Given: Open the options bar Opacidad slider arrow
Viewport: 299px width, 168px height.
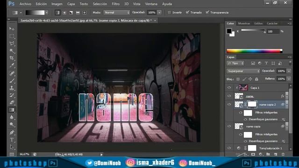Looking at the screenshot, I should [159, 13].
